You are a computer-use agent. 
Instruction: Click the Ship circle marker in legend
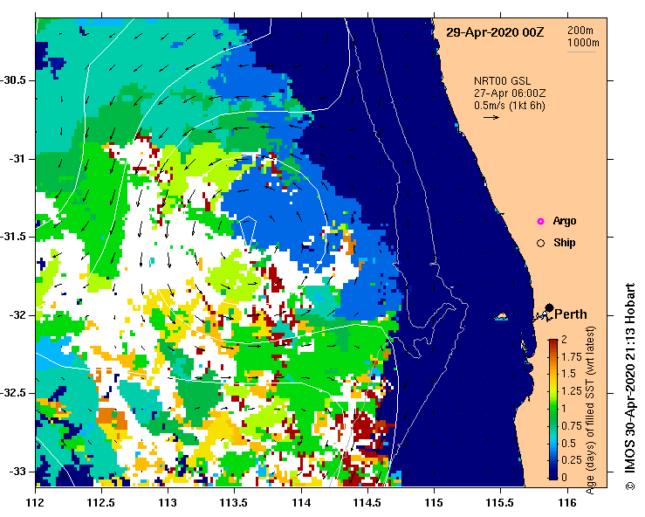click(x=540, y=244)
